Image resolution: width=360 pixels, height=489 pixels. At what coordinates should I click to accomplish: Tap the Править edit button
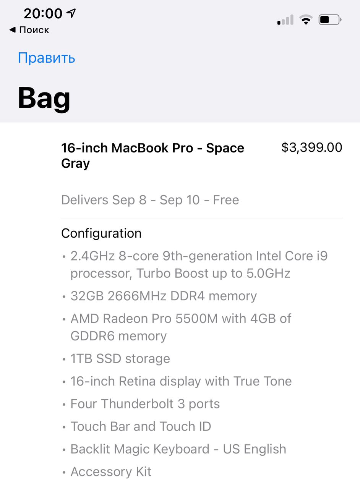click(46, 58)
